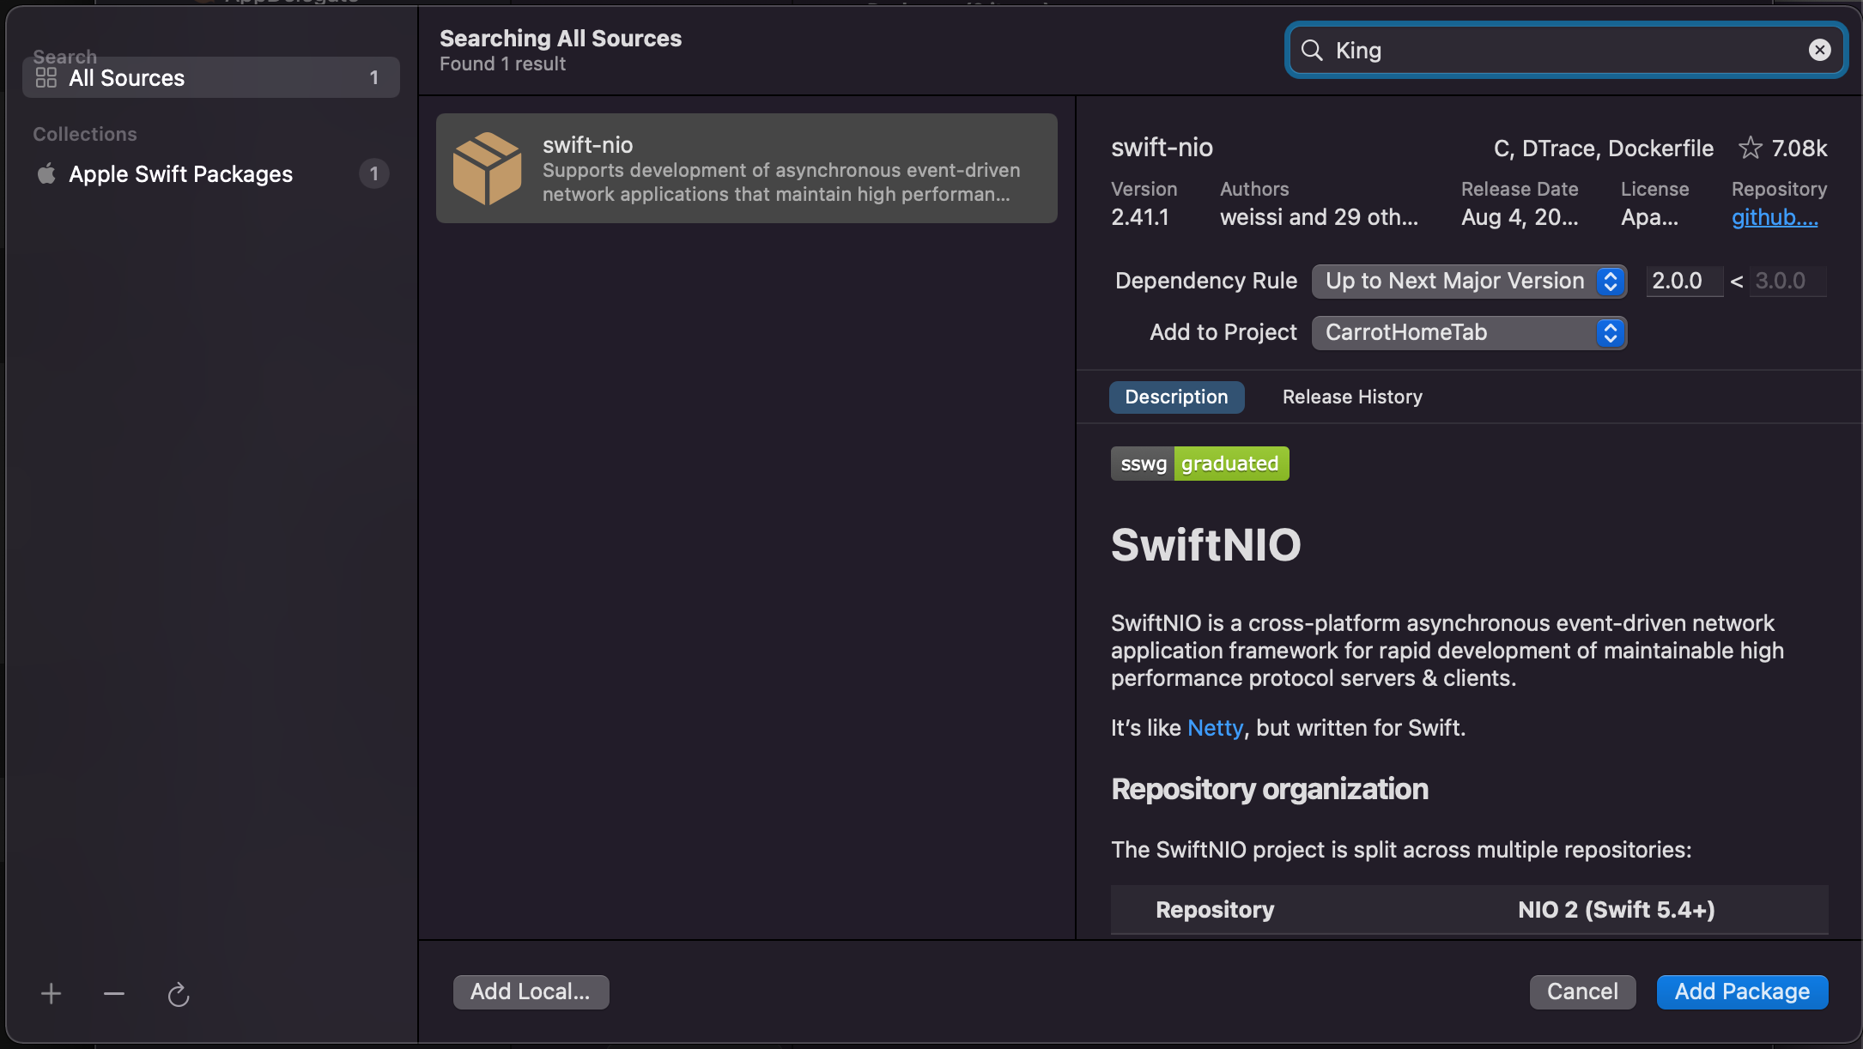Click the add source plus icon
The height and width of the screenshot is (1049, 1863).
(51, 994)
